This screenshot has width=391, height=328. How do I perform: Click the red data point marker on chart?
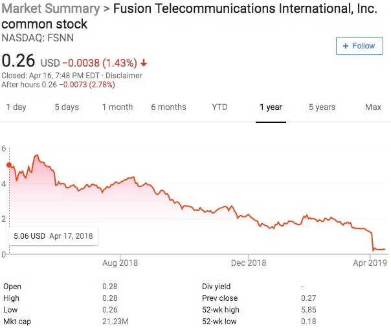9,165
